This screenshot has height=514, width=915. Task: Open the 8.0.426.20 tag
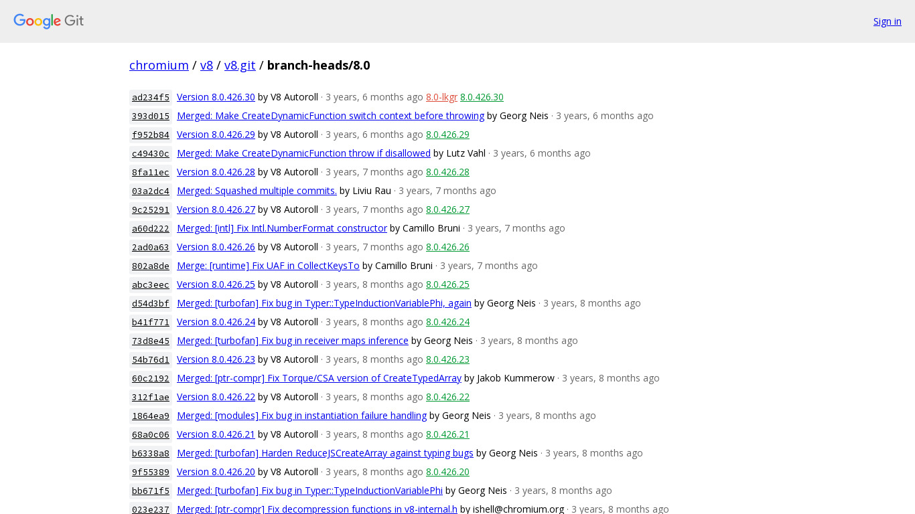pyautogui.click(x=447, y=472)
